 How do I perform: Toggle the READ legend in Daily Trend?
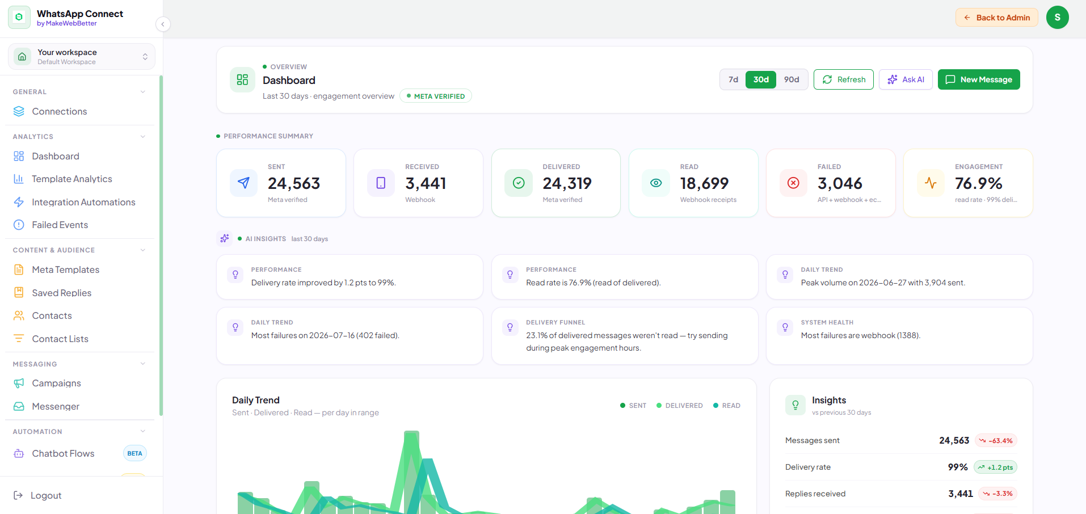(x=727, y=406)
